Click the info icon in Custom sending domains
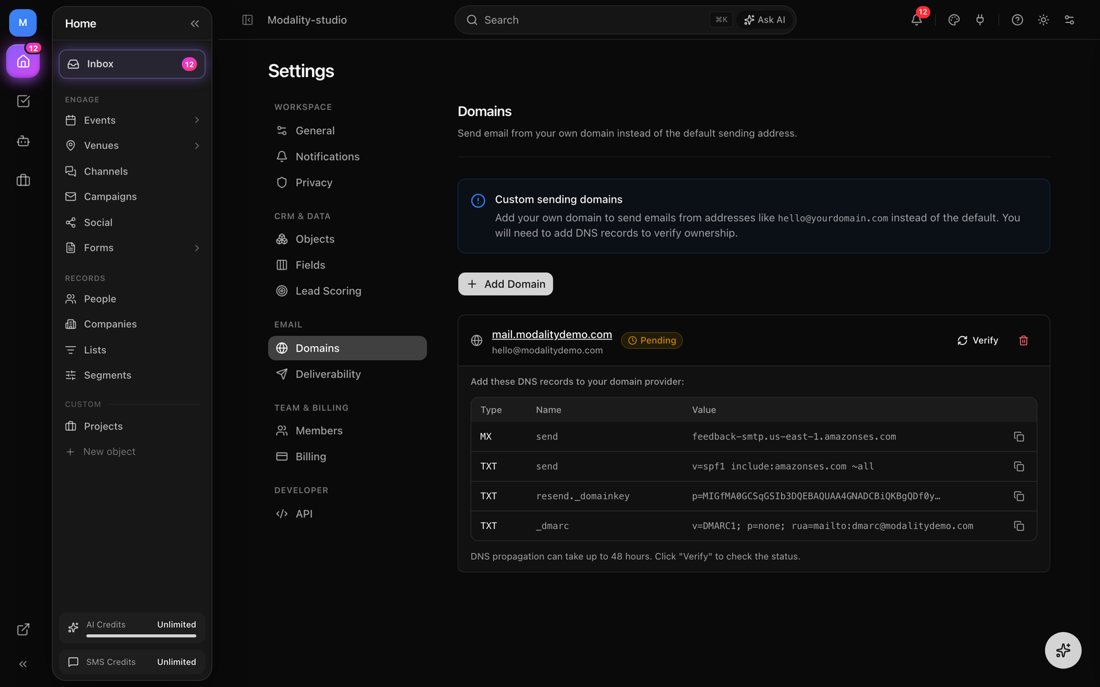This screenshot has height=687, width=1100. pos(478,201)
